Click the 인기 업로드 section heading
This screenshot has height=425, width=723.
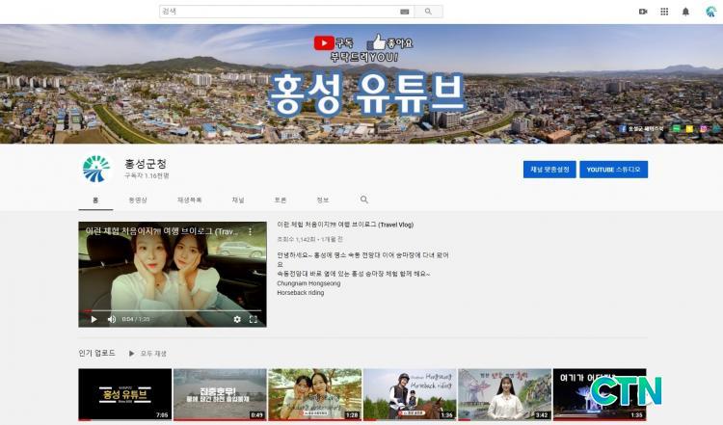point(96,353)
